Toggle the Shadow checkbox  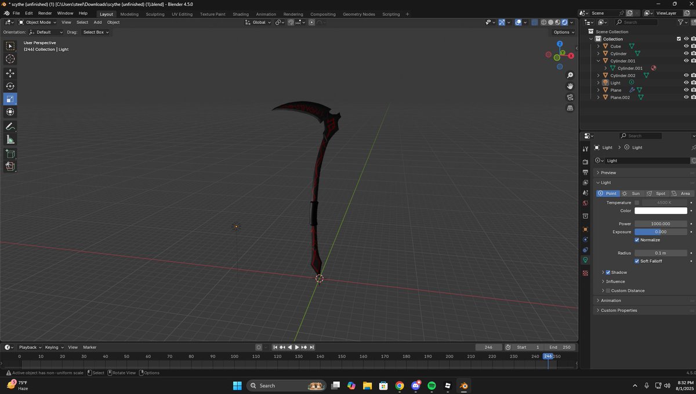608,272
